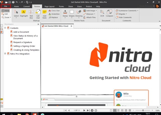This screenshot has width=161, height=115.
Task: Switch to the Edit tool
Action: pyautogui.click(x=5, y=14)
